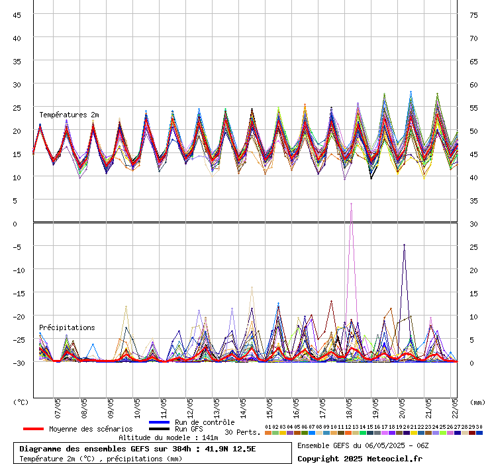Click the (°C) unit label
Image resolution: width=490 pixels, height=464 pixels.
click(21, 402)
